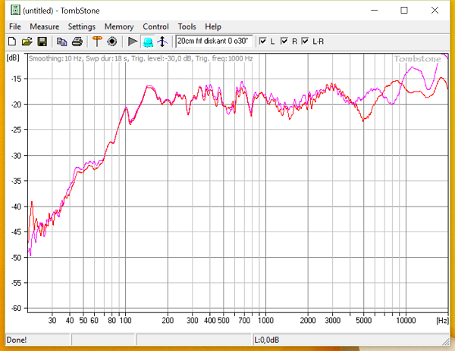This screenshot has height=351, width=455.
Task: Start measurement with the play arrow
Action: point(133,42)
